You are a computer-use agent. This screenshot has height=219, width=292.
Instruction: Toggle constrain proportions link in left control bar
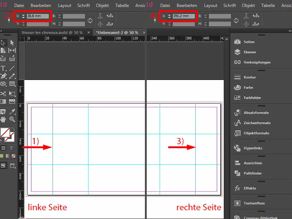[x=90, y=20]
